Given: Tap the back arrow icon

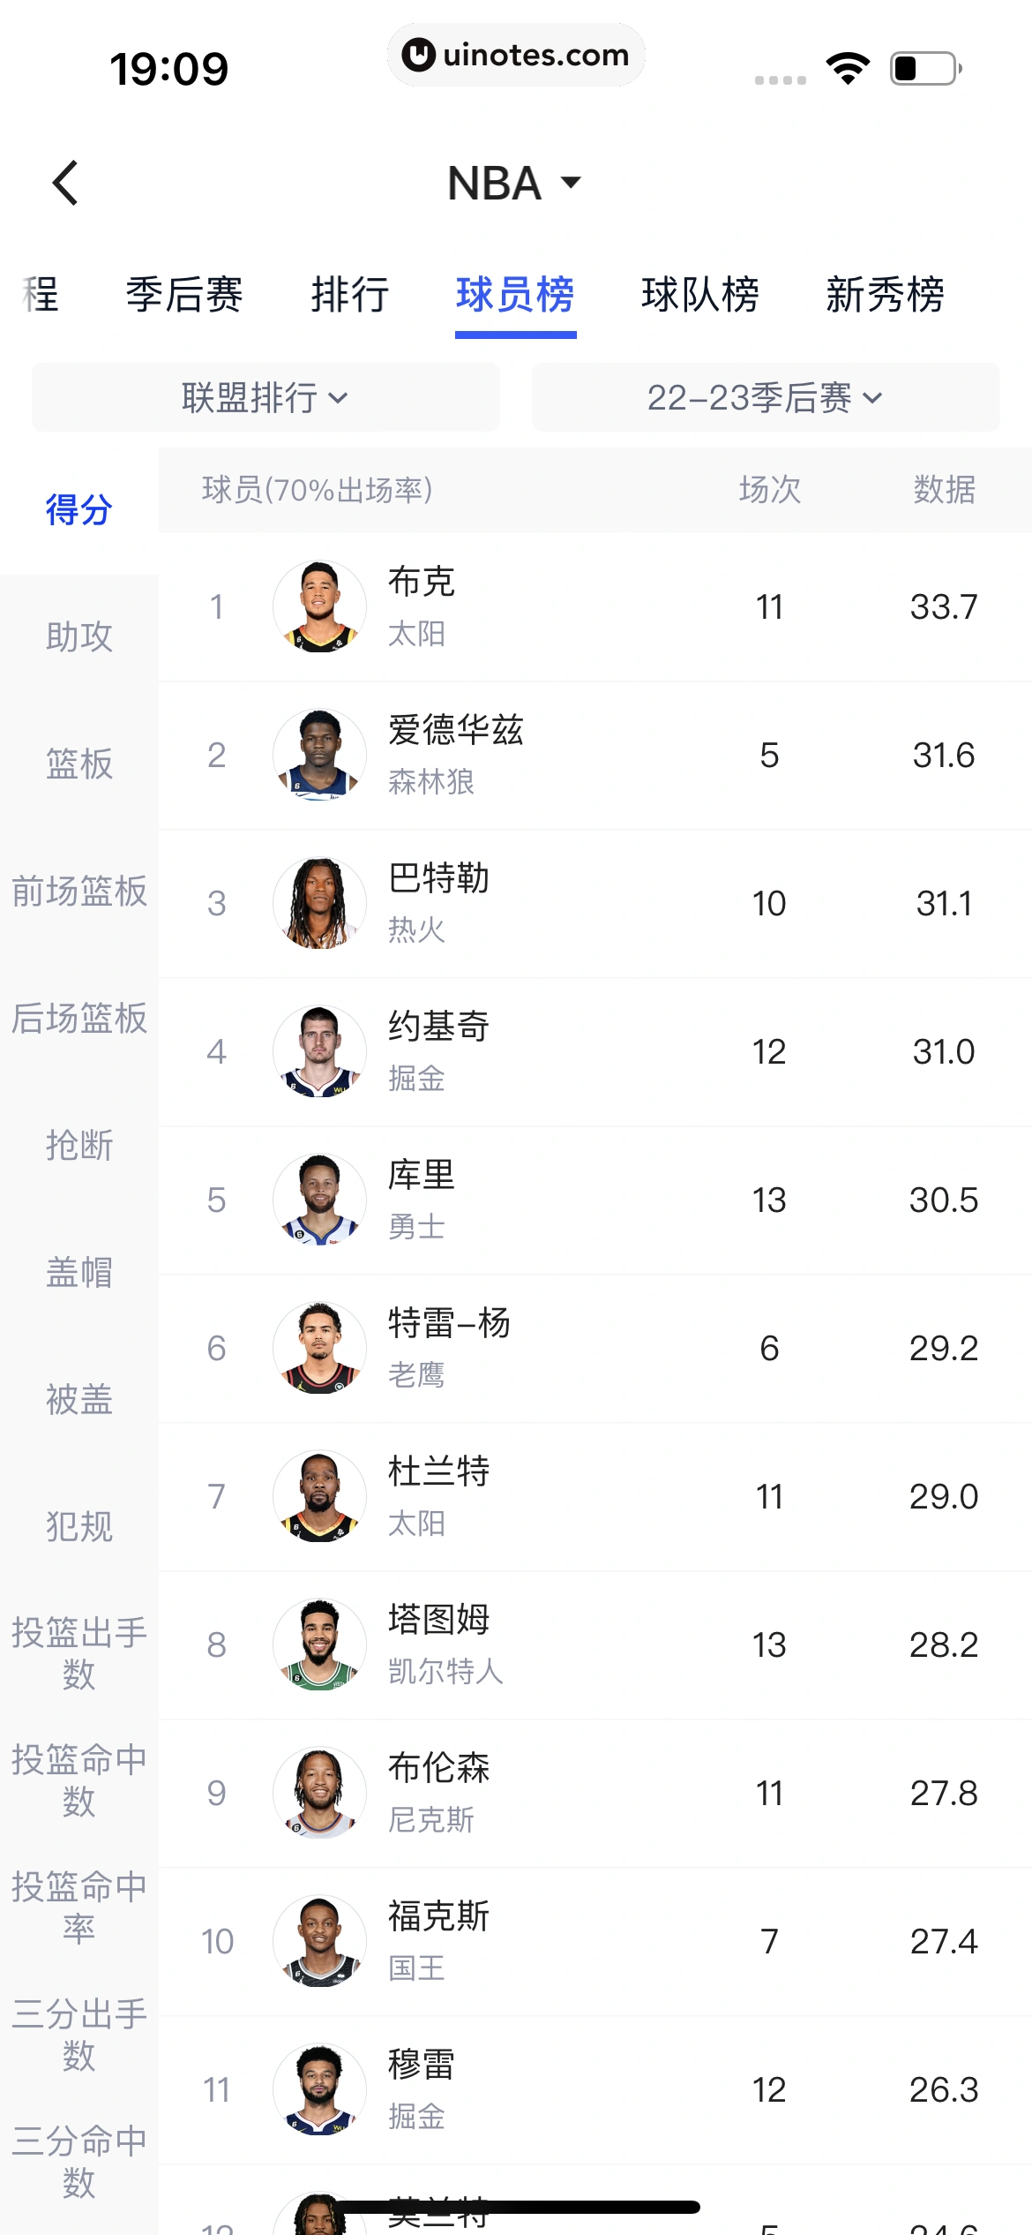Looking at the screenshot, I should [x=66, y=183].
